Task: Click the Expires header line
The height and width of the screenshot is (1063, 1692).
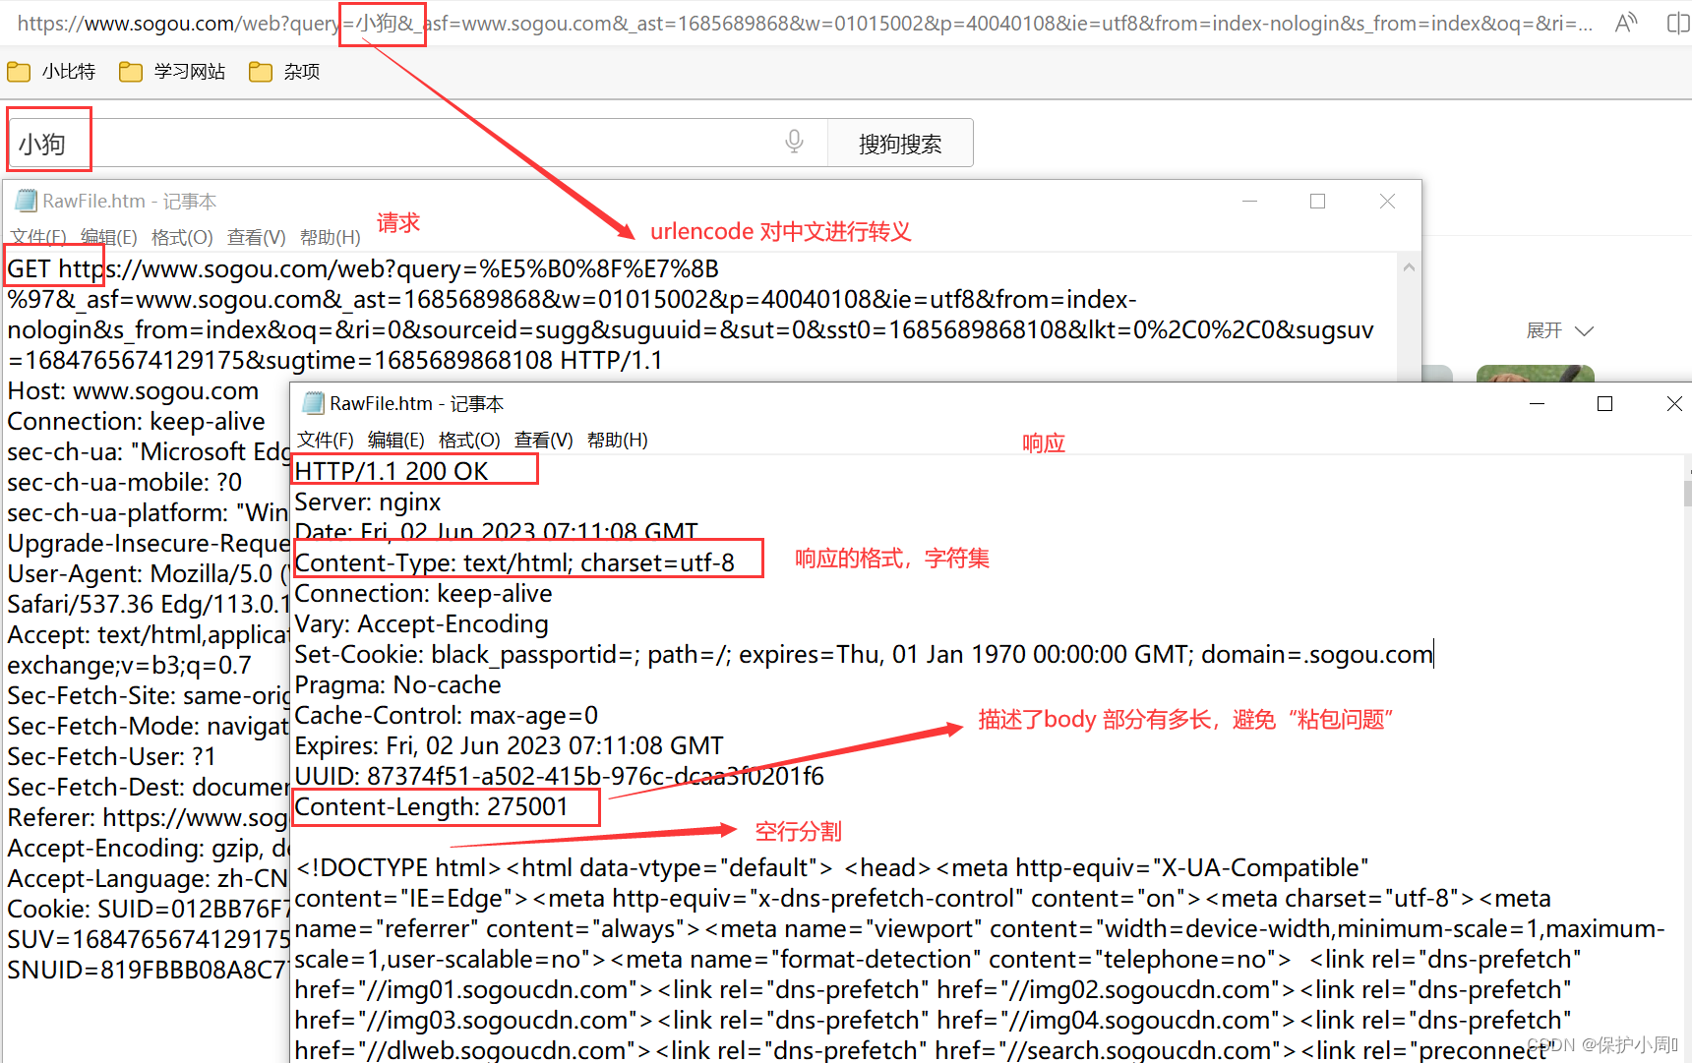Action: [x=510, y=746]
